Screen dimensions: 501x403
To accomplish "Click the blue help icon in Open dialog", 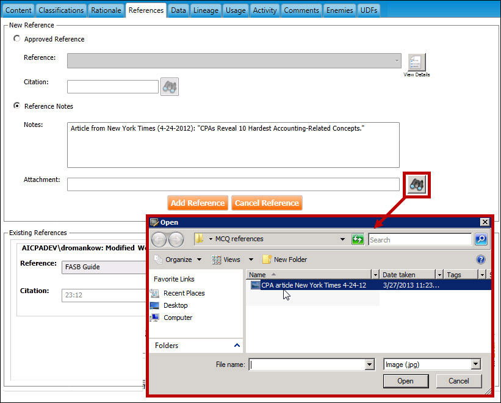I will tap(480, 260).
